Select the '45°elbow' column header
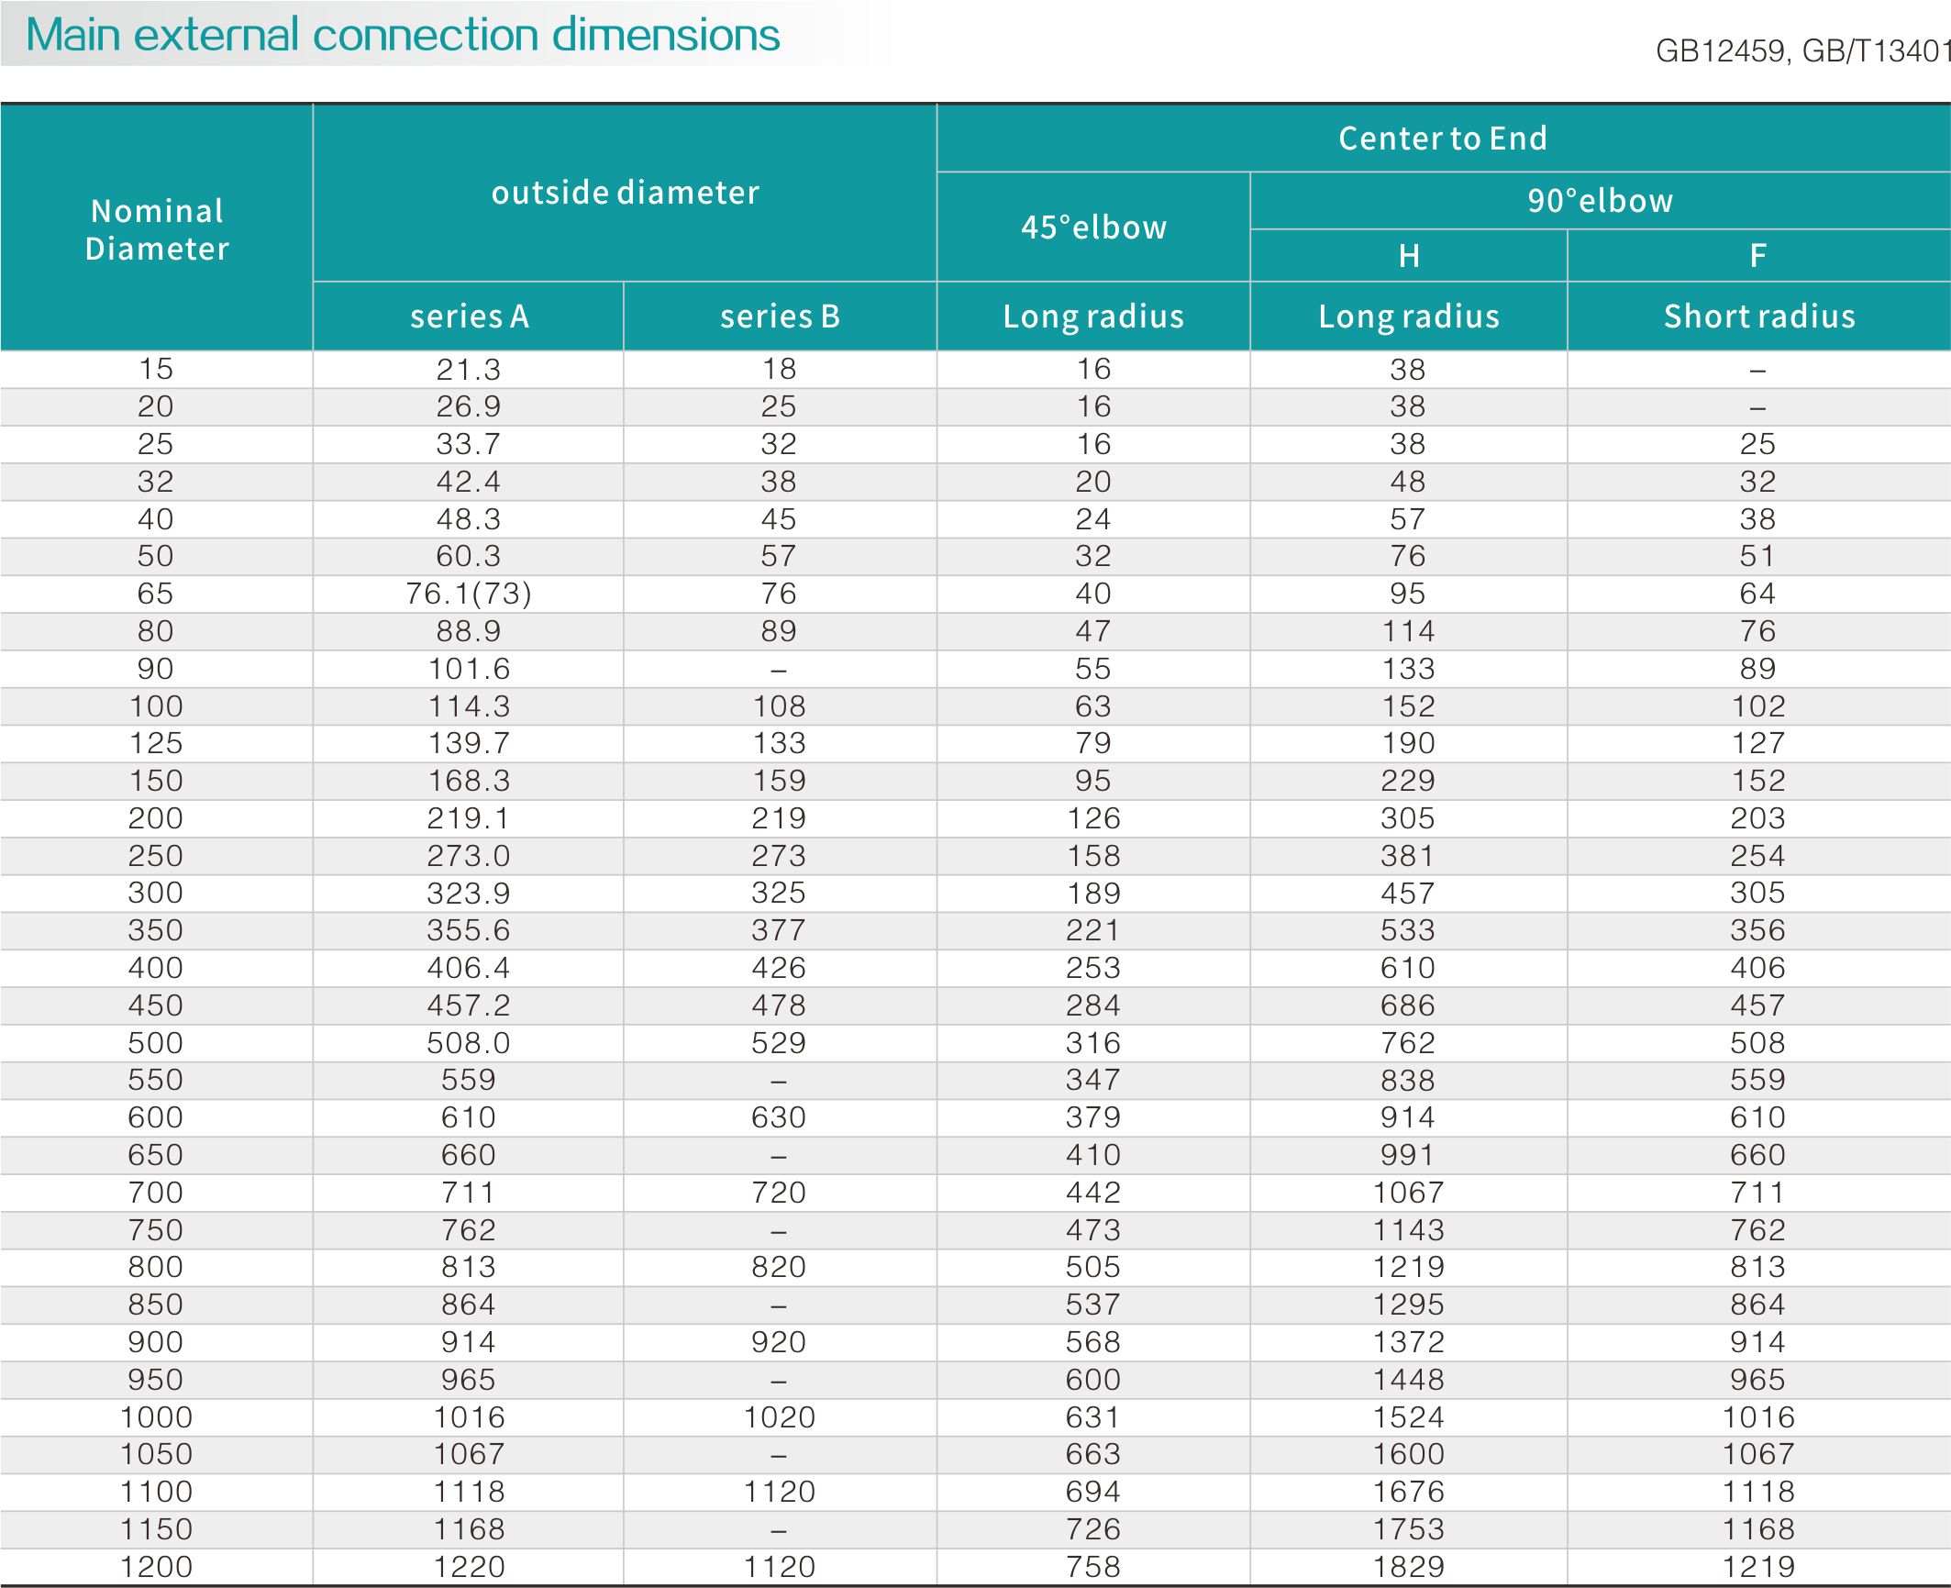Screen dimensions: 1951x1588 (1093, 228)
